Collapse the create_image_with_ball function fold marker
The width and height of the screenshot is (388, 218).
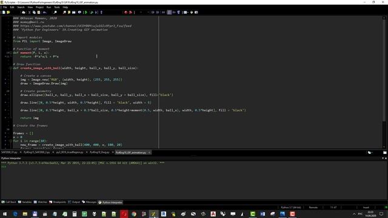tap(11, 68)
